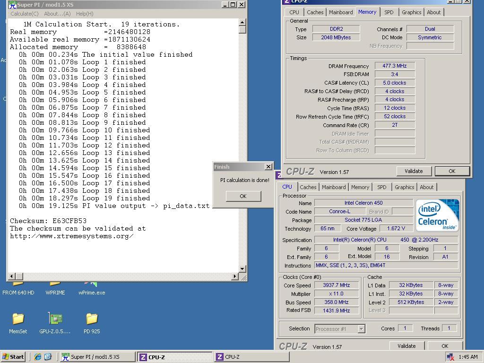Activate second CPU-Z taskbar button

coord(252,357)
